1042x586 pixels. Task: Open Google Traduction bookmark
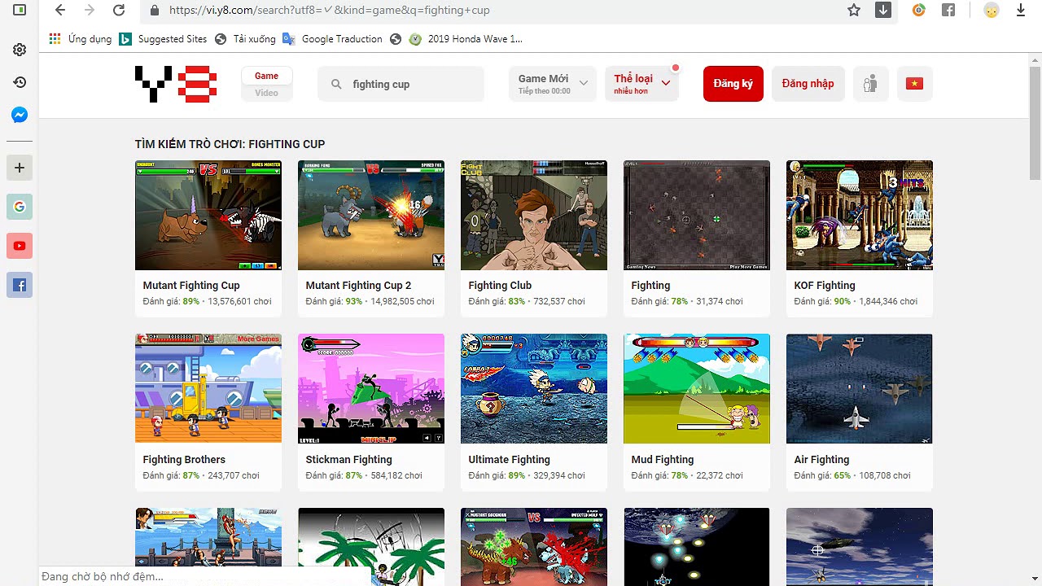tap(332, 39)
